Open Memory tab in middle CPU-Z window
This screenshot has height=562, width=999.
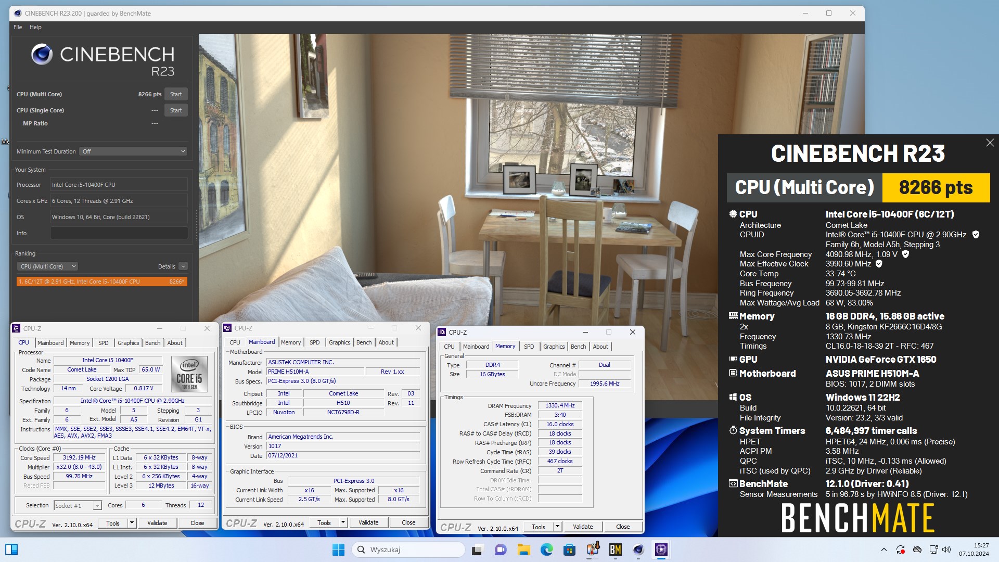click(x=291, y=342)
